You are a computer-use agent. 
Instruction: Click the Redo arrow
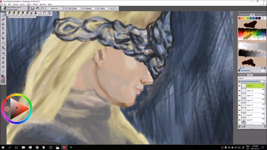coord(42,8)
